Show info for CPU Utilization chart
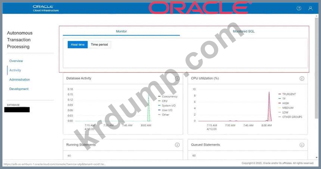Image resolution: width=321 pixels, height=169 pixels. coord(302,78)
